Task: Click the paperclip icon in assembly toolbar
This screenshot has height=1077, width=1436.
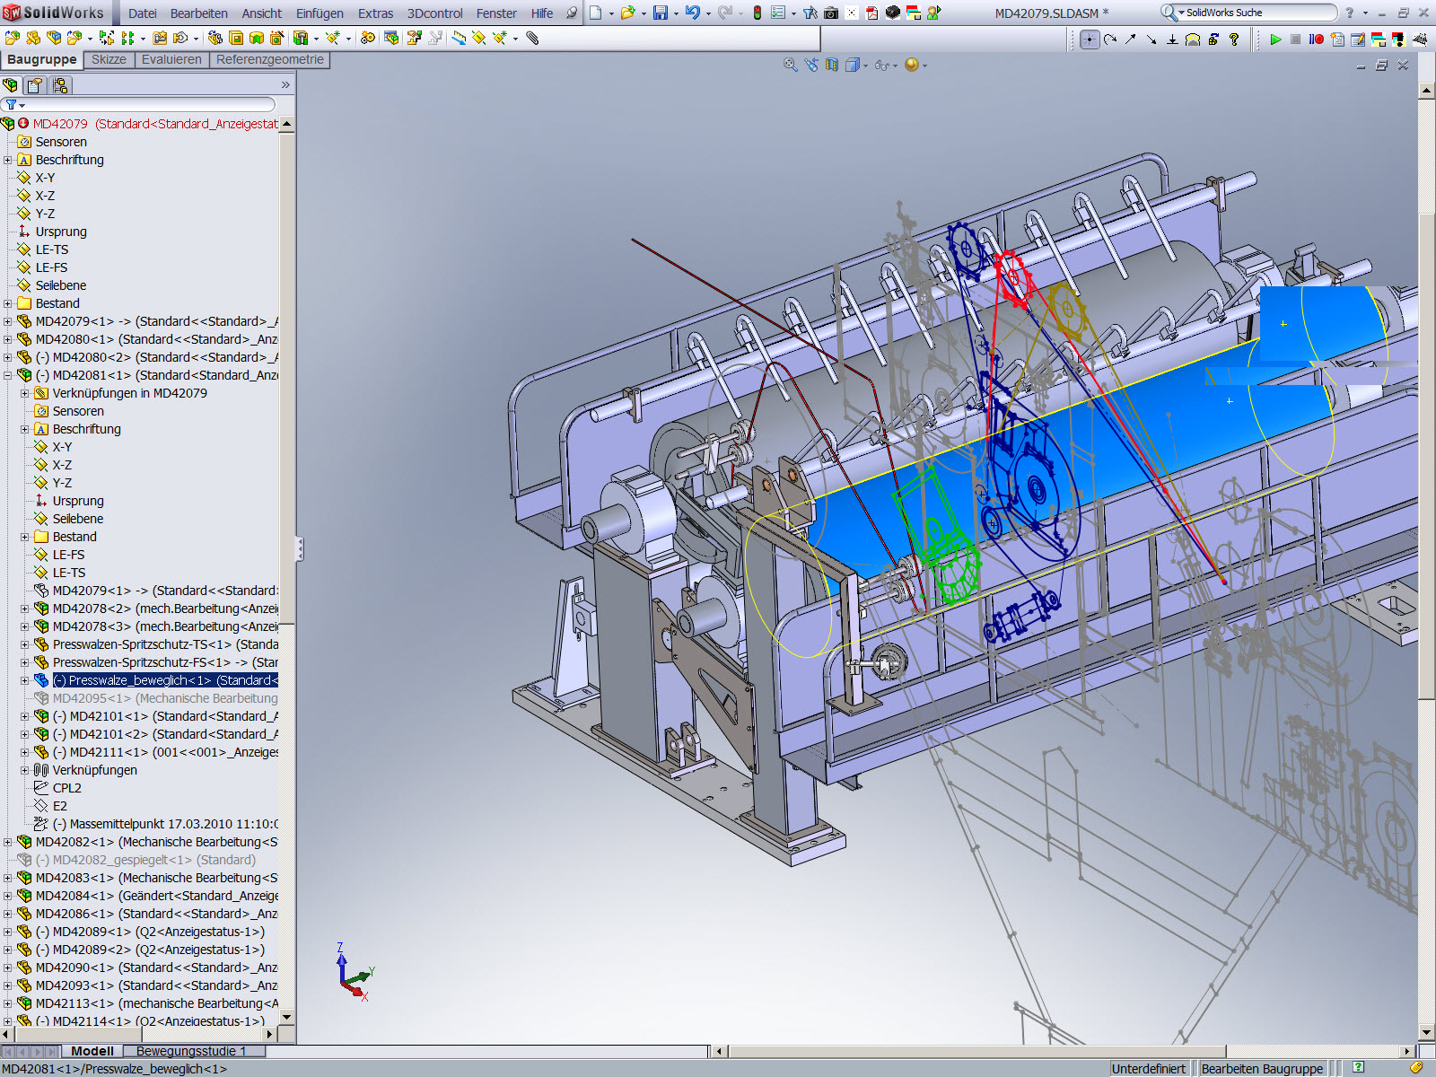Action: click(x=532, y=38)
